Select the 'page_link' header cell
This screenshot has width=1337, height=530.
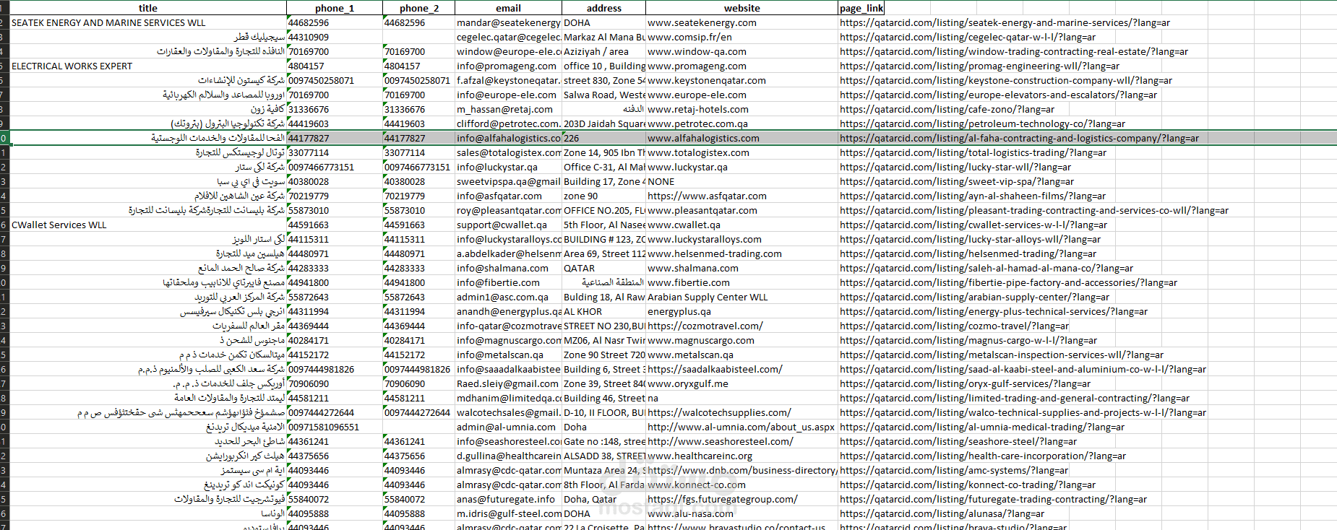click(861, 8)
